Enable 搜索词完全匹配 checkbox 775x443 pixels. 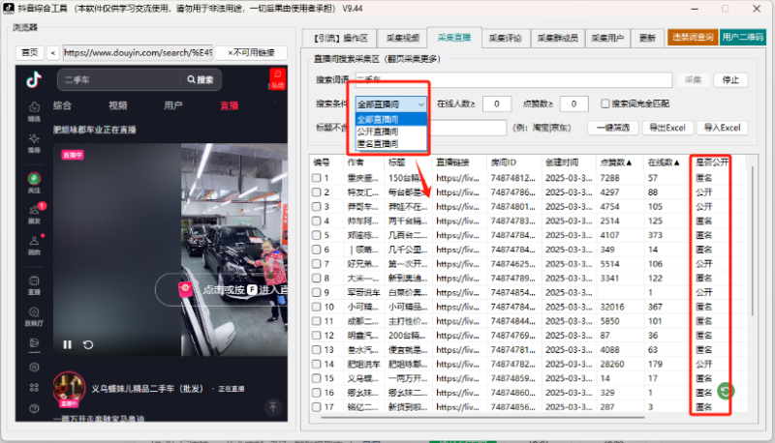pos(604,103)
